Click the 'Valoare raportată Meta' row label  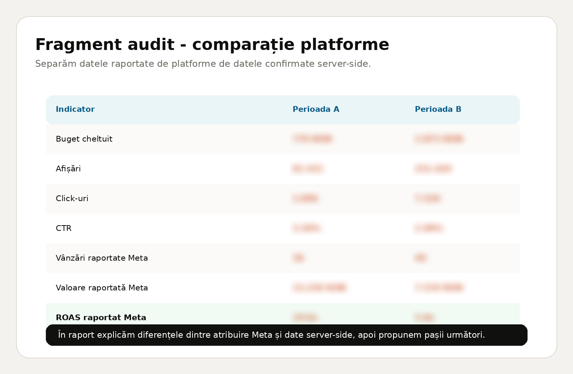pos(102,288)
